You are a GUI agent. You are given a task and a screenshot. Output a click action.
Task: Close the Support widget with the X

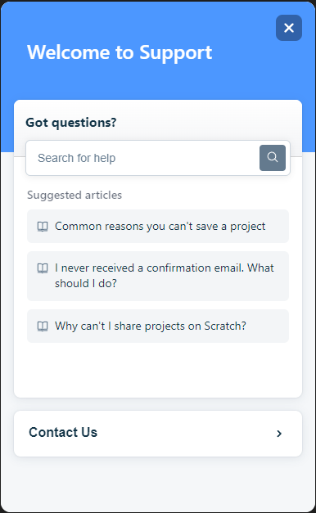(x=289, y=28)
